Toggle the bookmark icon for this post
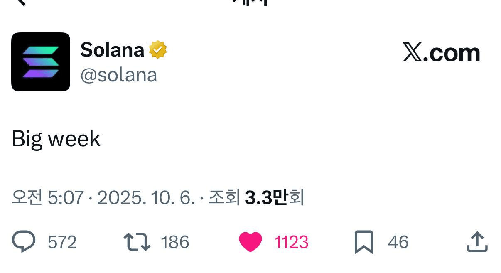Viewport: 501px width, 273px height. (x=363, y=242)
